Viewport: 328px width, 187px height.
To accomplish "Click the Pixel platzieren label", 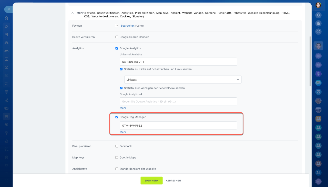I will [82, 146].
